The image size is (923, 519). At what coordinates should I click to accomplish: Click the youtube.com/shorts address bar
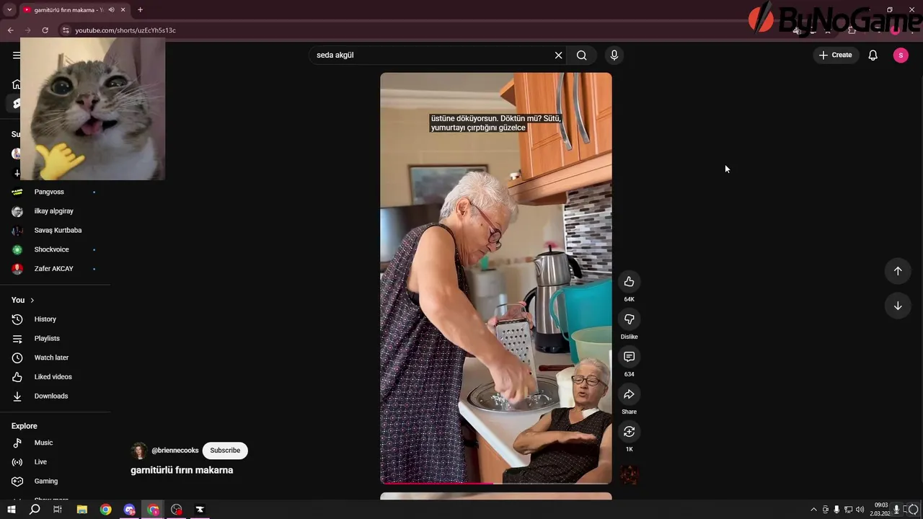125,30
